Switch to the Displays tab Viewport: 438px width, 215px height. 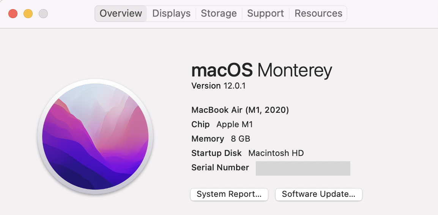(171, 13)
